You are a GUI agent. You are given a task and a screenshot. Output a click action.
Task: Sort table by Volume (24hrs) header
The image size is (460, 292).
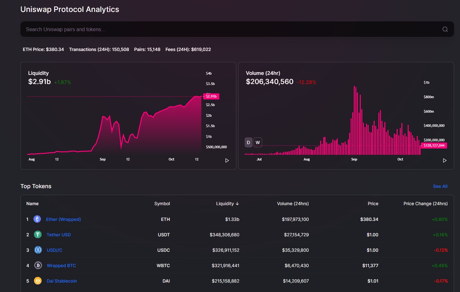point(293,204)
